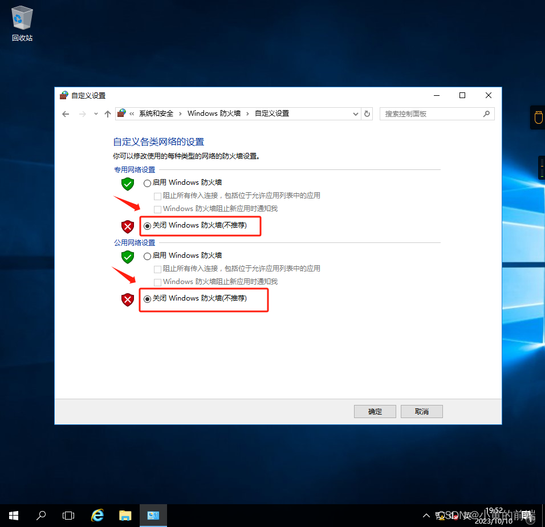Screen dimensions: 545x527
Task: Focus the 搜索控制面板 search field
Action: coord(437,113)
